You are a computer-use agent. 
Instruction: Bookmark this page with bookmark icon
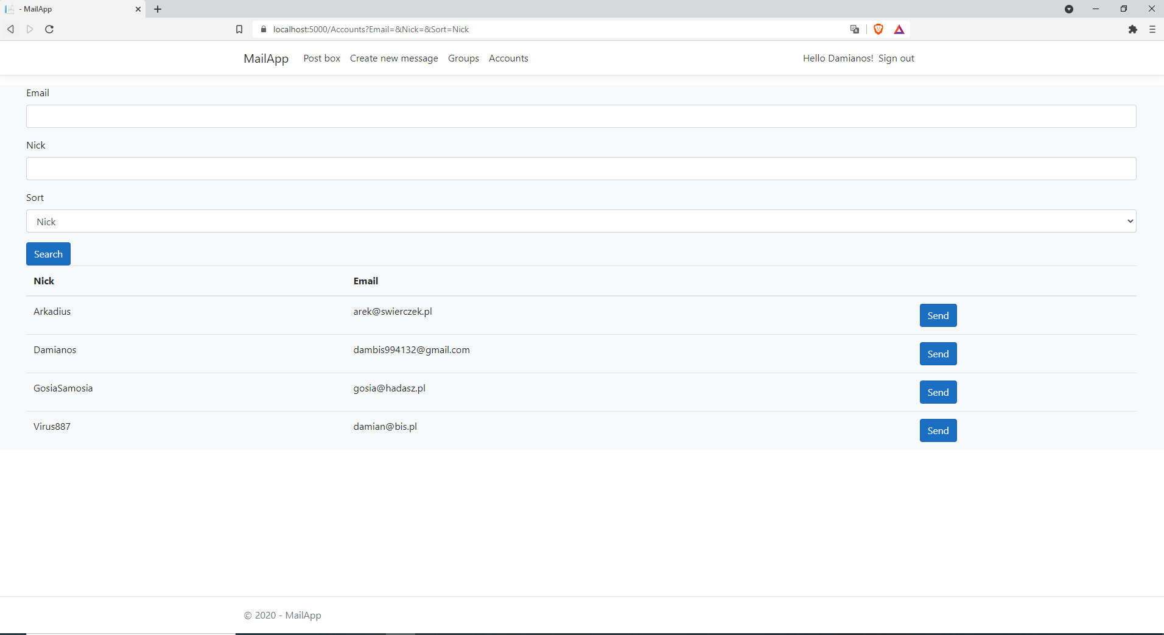tap(239, 29)
